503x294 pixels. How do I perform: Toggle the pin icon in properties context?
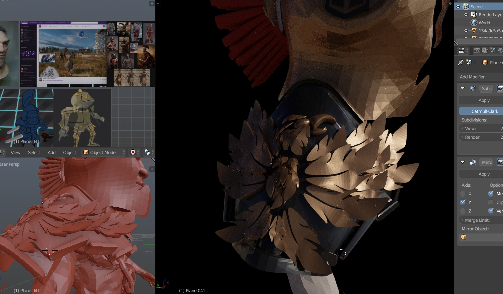pos(460,62)
